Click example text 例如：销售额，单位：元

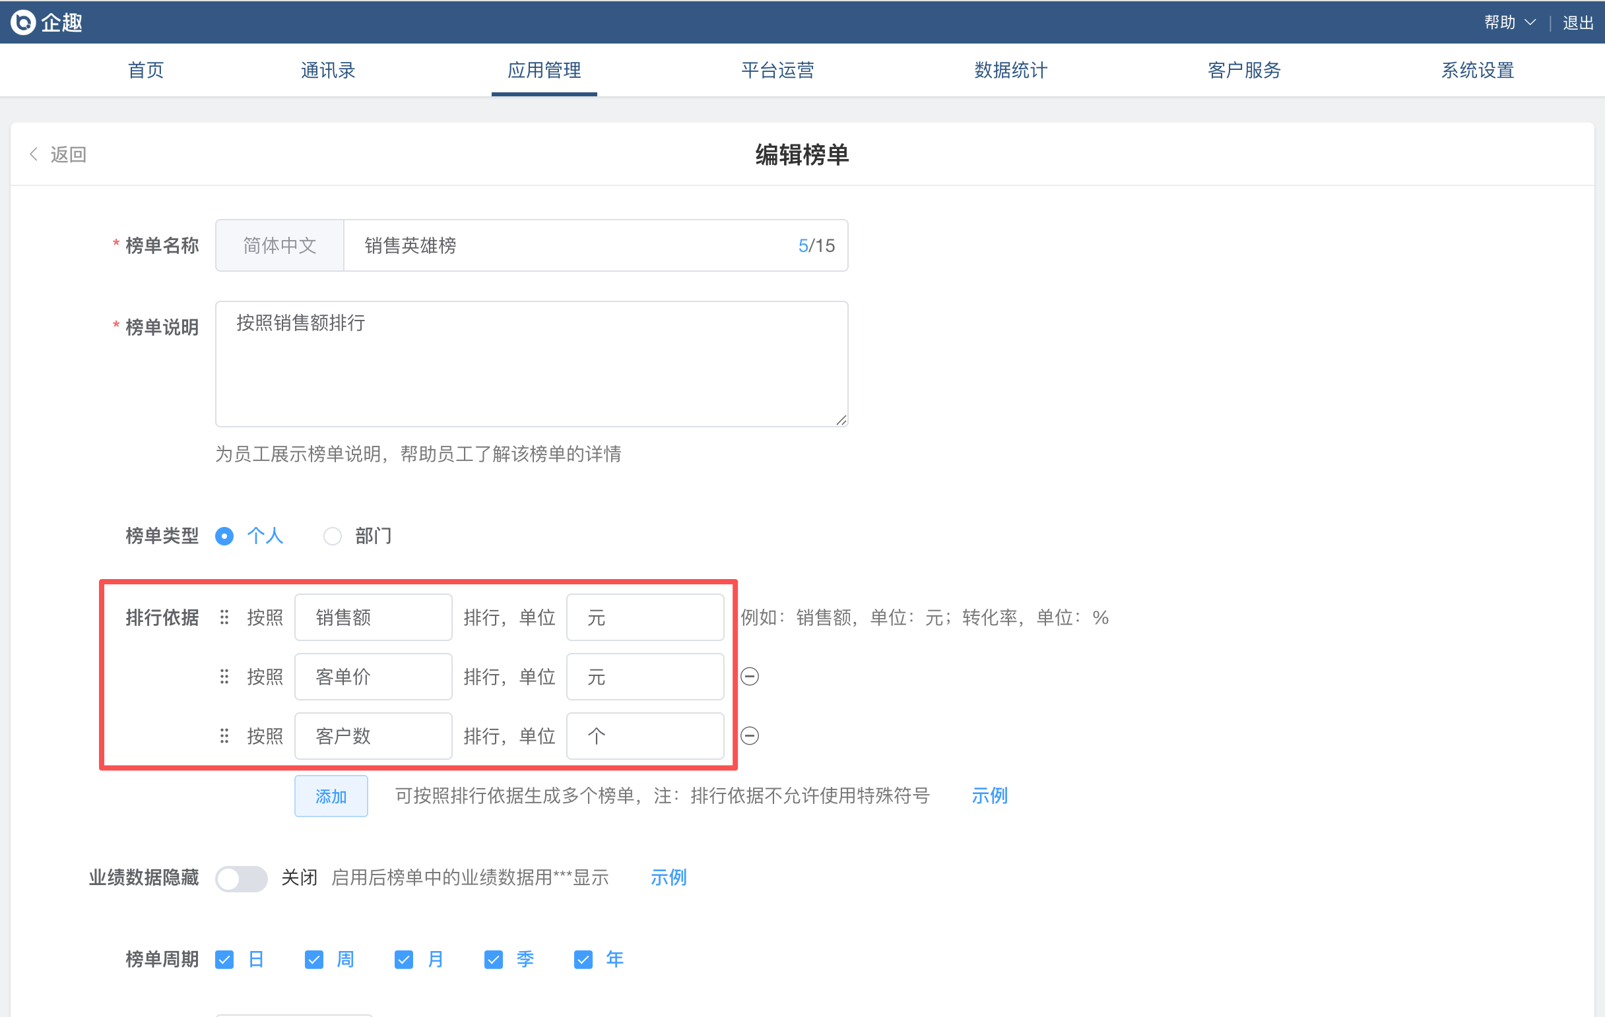925,617
